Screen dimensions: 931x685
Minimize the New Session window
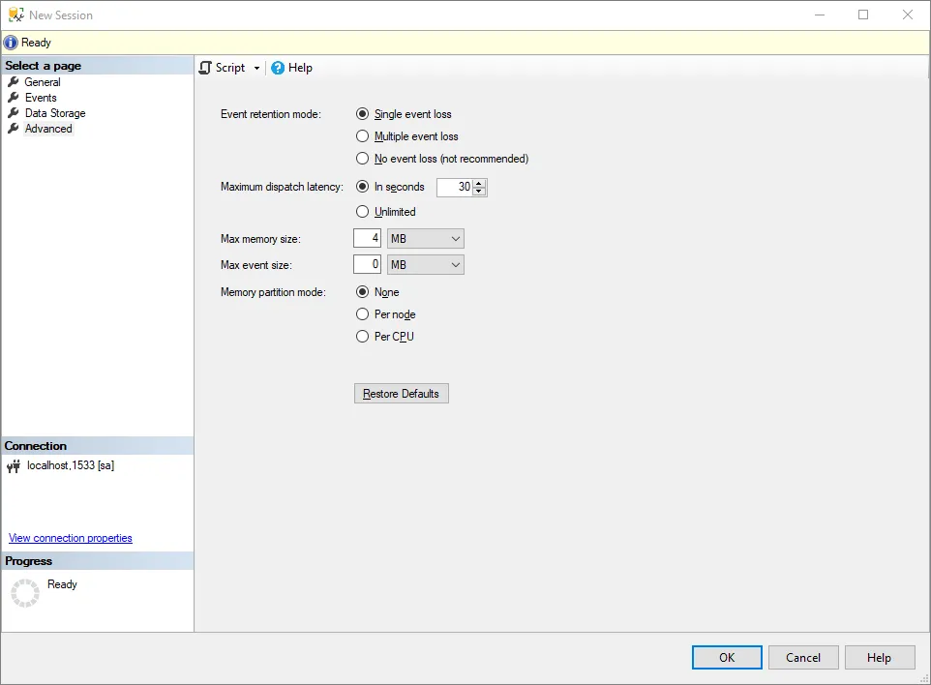(x=820, y=15)
